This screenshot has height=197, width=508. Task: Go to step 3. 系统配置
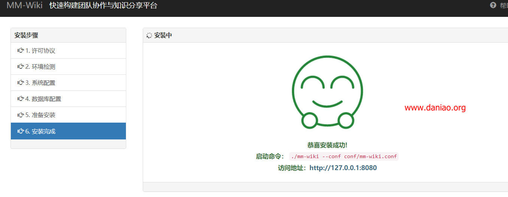[x=68, y=83]
